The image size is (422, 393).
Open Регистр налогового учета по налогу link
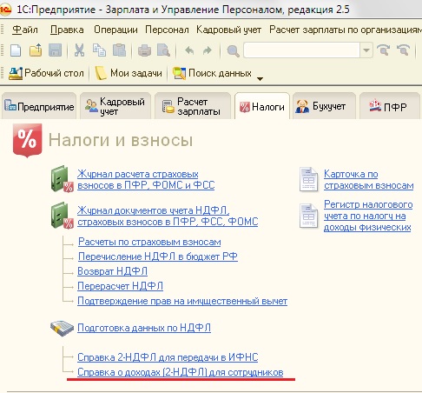tap(368, 216)
